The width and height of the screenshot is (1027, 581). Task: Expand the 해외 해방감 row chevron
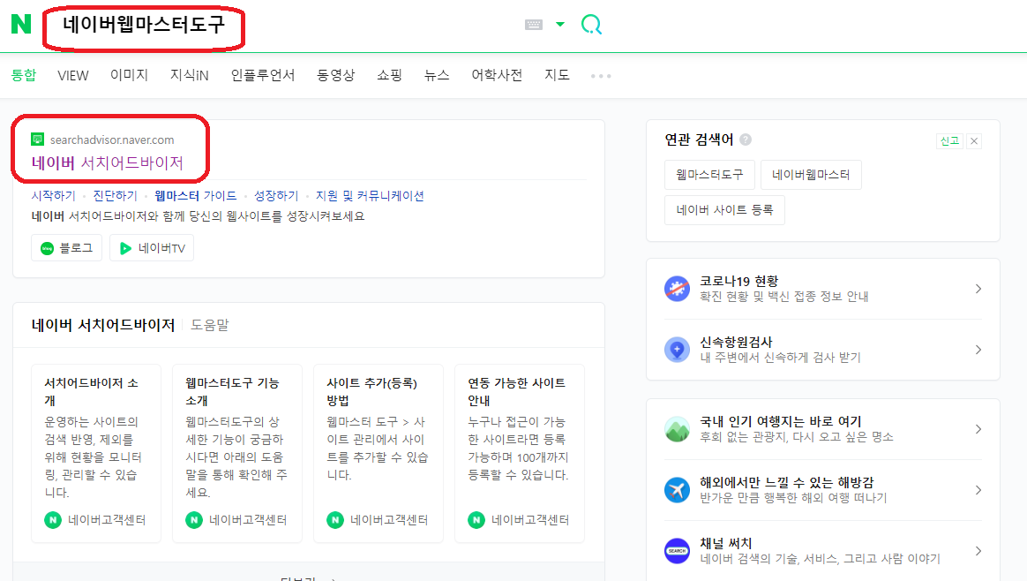(x=978, y=490)
